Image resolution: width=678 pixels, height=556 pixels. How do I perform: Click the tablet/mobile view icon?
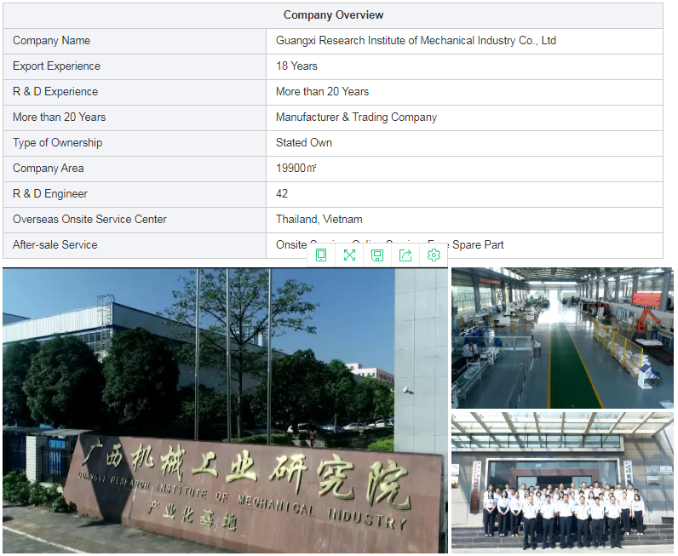(321, 255)
